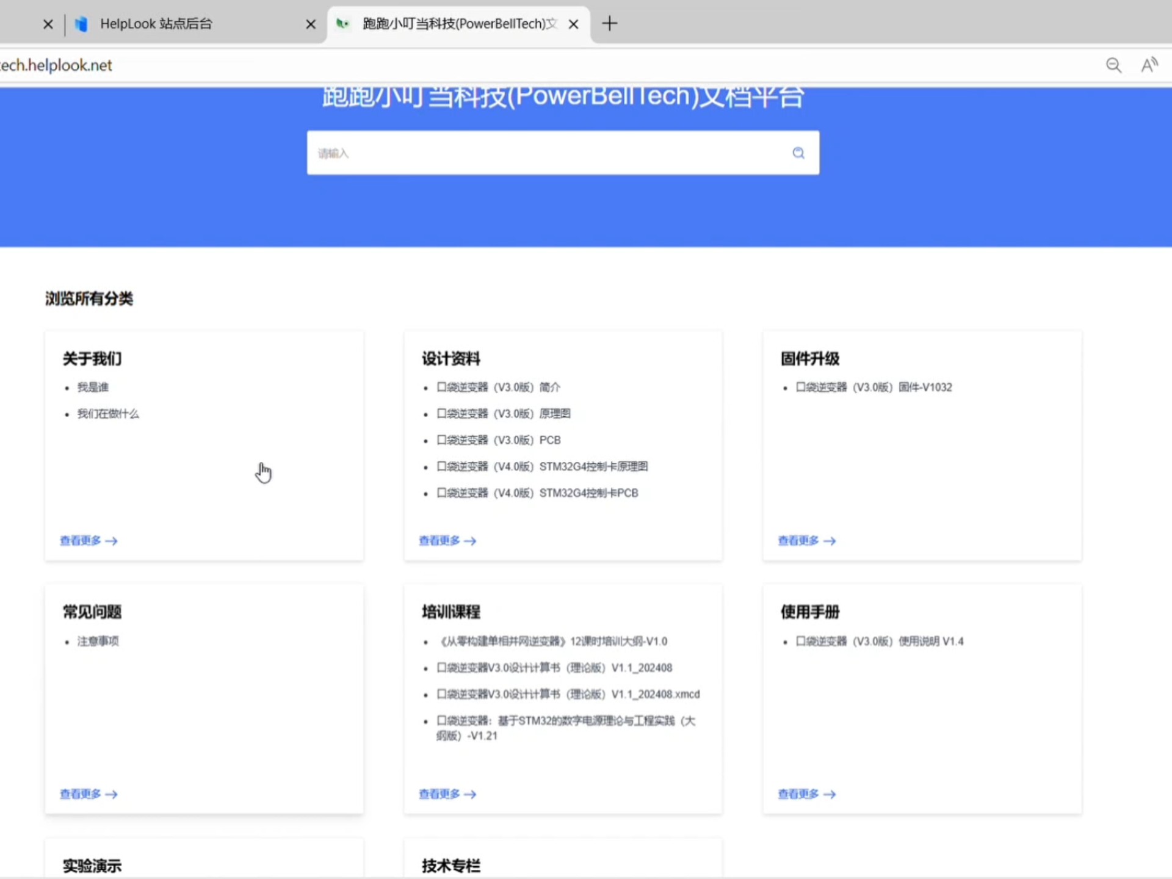Open 口袋逆变器 (V3.0版) 使用说明 V1.4
1172x879 pixels.
point(879,641)
